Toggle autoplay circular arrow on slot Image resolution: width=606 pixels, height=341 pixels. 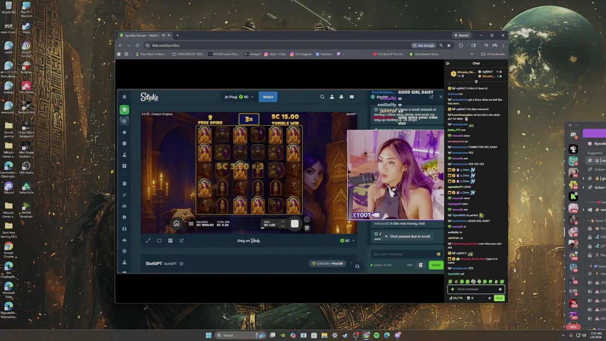[x=307, y=219]
